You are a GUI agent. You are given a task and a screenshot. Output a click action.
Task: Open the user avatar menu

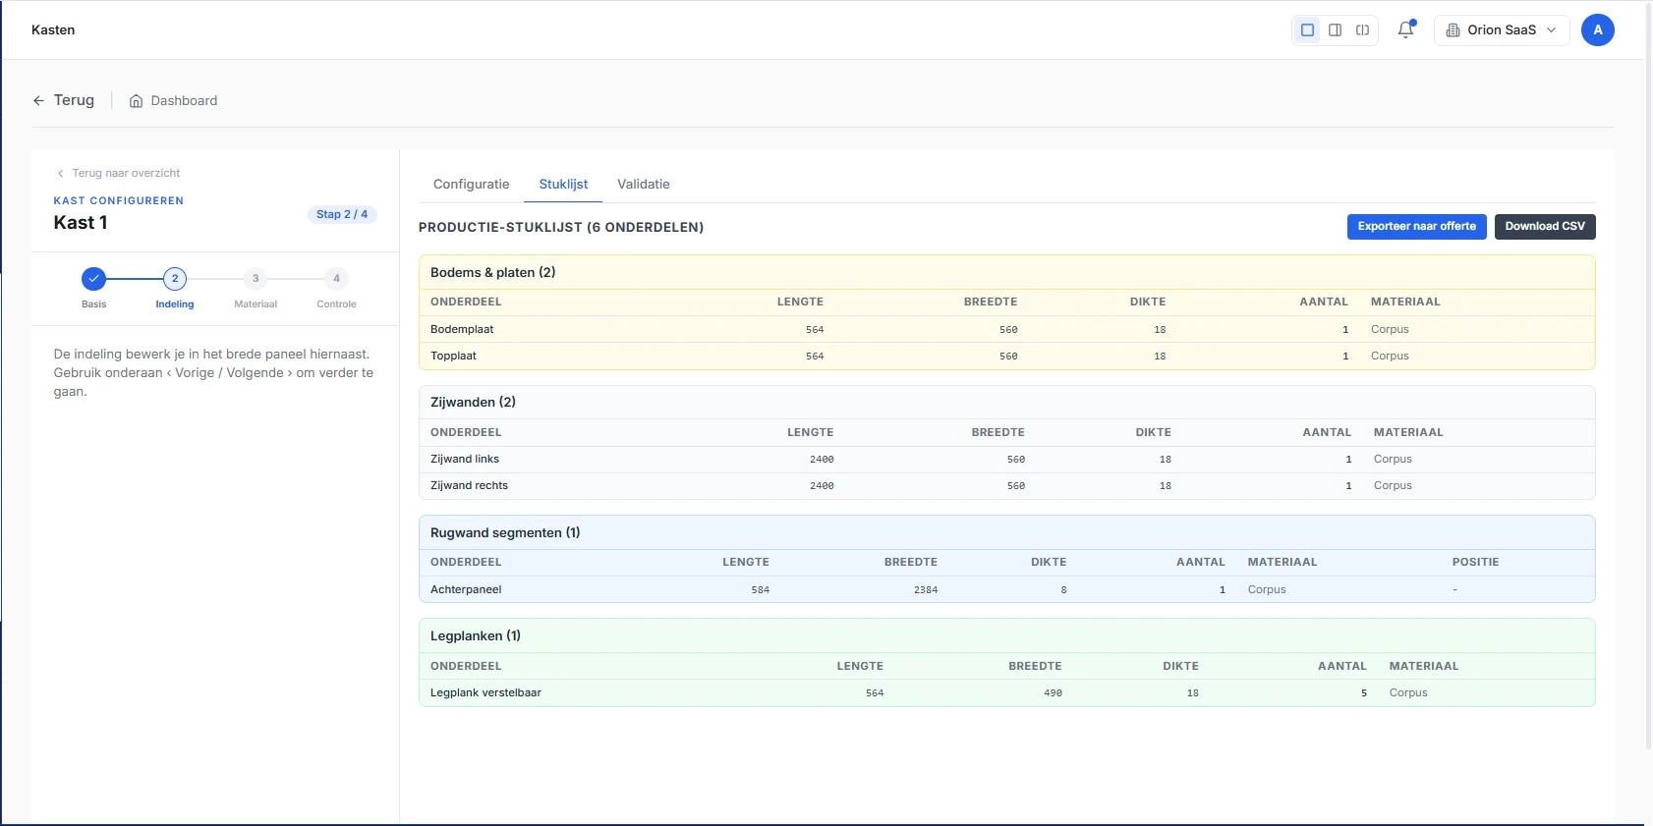pos(1598,29)
